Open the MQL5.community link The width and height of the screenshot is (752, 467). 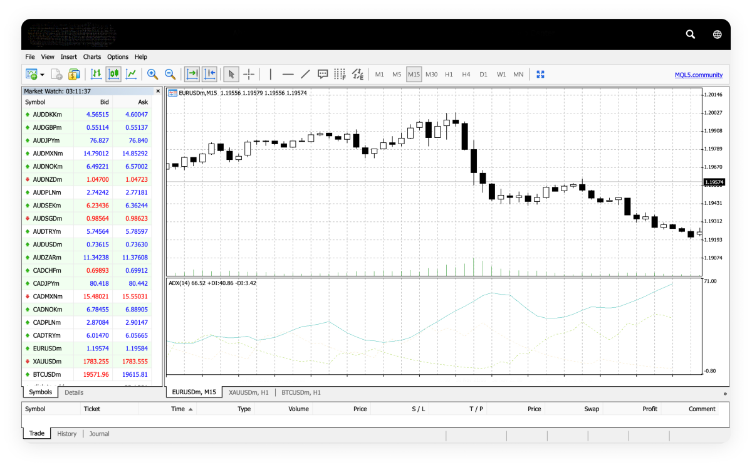pos(698,75)
